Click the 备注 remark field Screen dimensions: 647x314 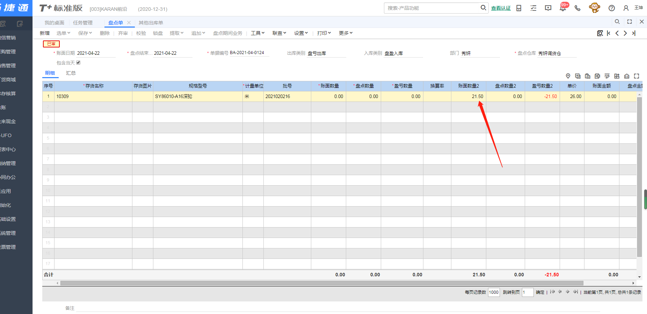(x=338, y=308)
